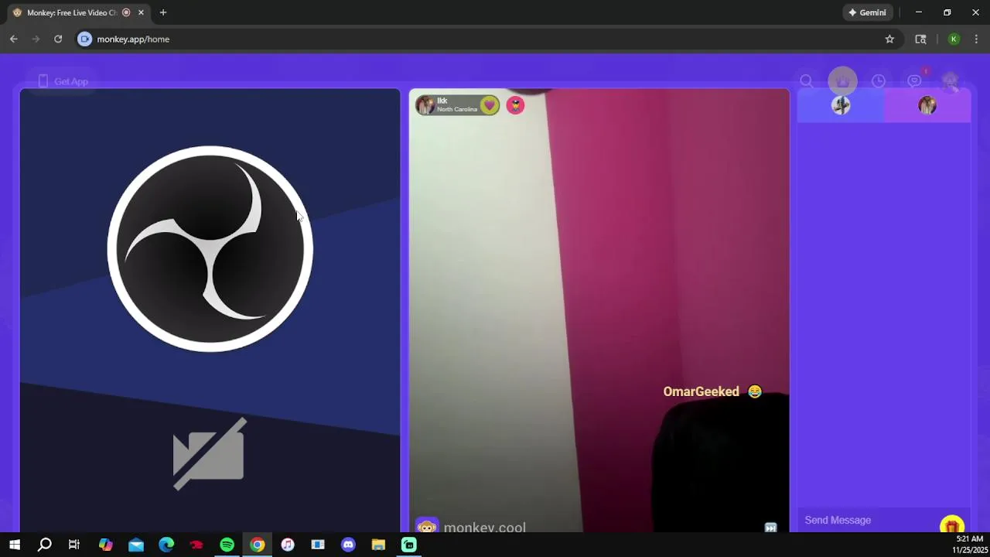Image resolution: width=990 pixels, height=557 pixels.
Task: Open the Chrome three-dot menu
Action: (976, 39)
